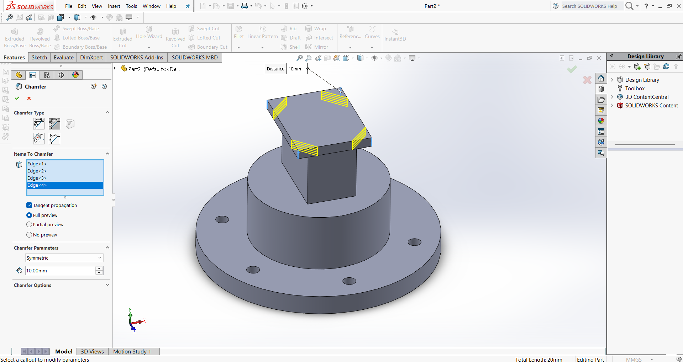
Task: Click viewport green confirm checkmark
Action: click(x=572, y=69)
